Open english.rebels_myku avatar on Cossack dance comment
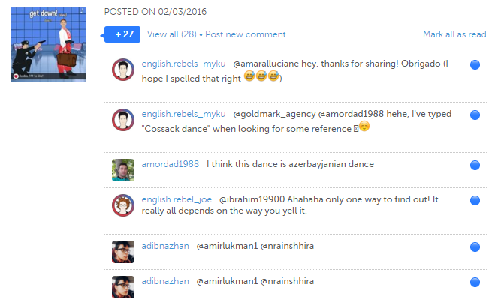495x302 pixels. [123, 120]
